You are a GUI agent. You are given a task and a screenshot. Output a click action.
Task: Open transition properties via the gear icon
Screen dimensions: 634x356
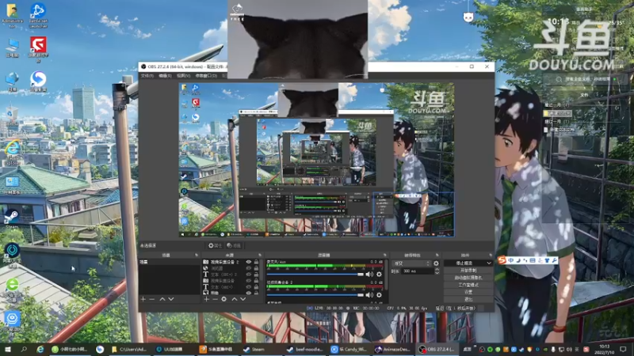pyautogui.click(x=436, y=263)
